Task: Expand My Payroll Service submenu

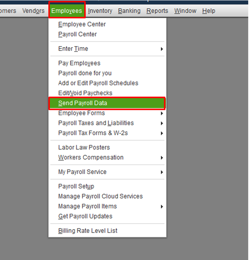Action: click(x=107, y=172)
